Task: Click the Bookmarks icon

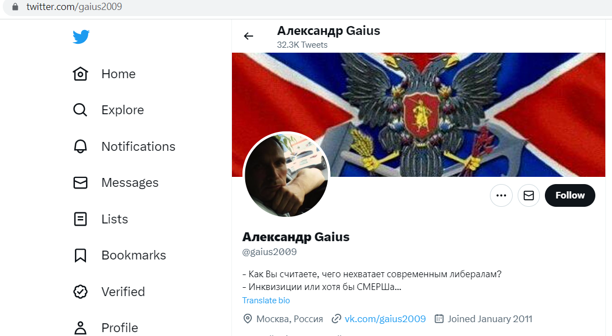Action: point(80,255)
